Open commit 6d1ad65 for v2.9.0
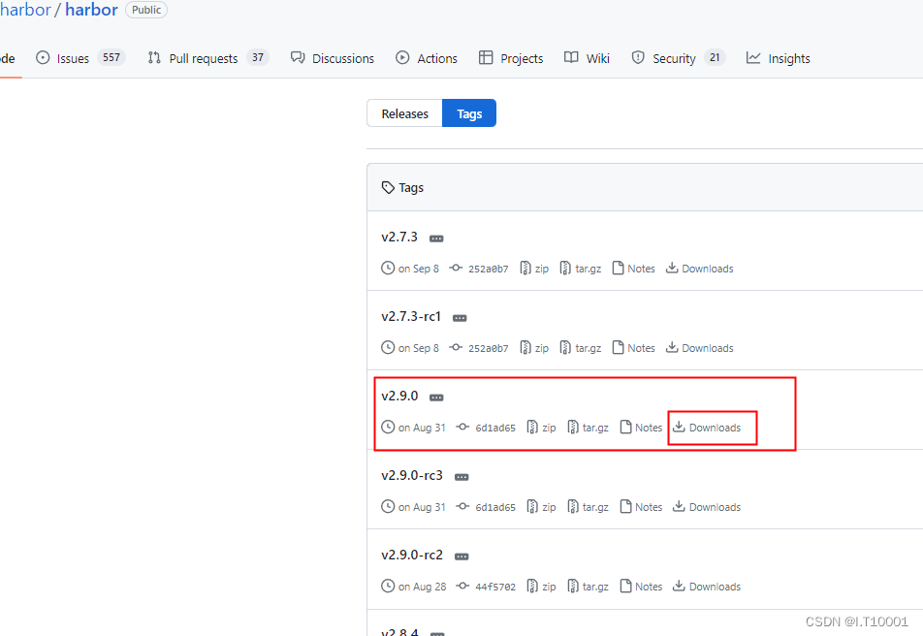Viewport: 923px width, 636px height. click(487, 428)
